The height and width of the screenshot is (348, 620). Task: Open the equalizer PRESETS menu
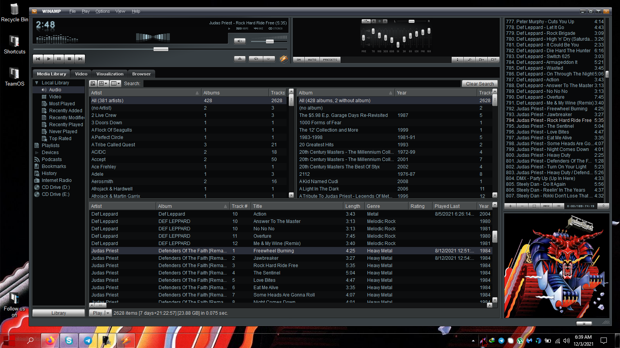[x=330, y=60]
